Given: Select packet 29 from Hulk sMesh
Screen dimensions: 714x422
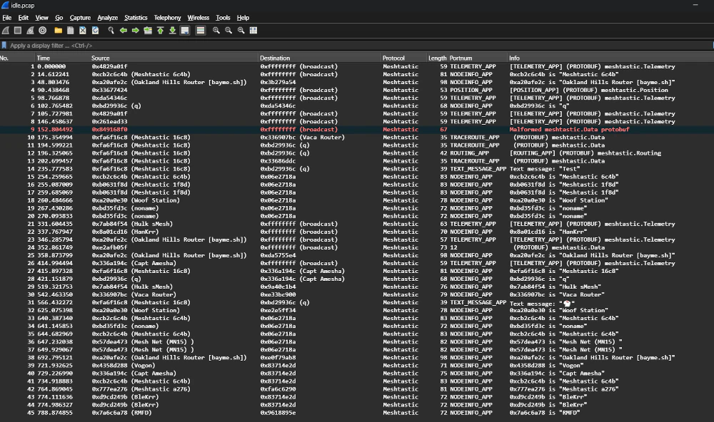Looking at the screenshot, I should 357,287.
